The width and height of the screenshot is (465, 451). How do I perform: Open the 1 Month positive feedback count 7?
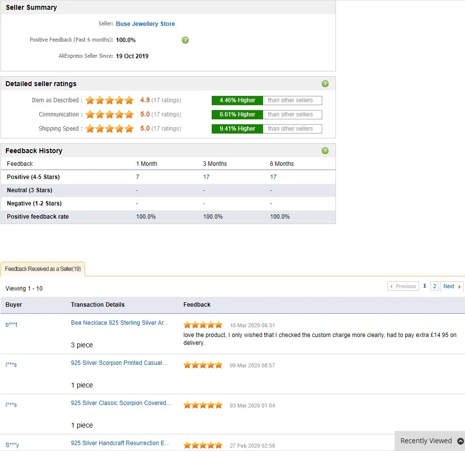coord(137,177)
